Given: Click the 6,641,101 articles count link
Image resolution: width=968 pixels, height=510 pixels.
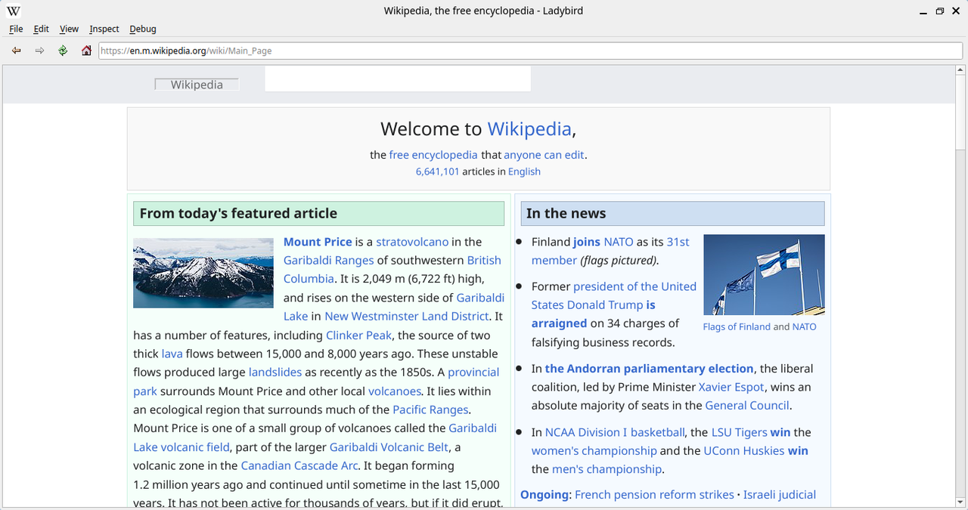Looking at the screenshot, I should click(x=437, y=172).
